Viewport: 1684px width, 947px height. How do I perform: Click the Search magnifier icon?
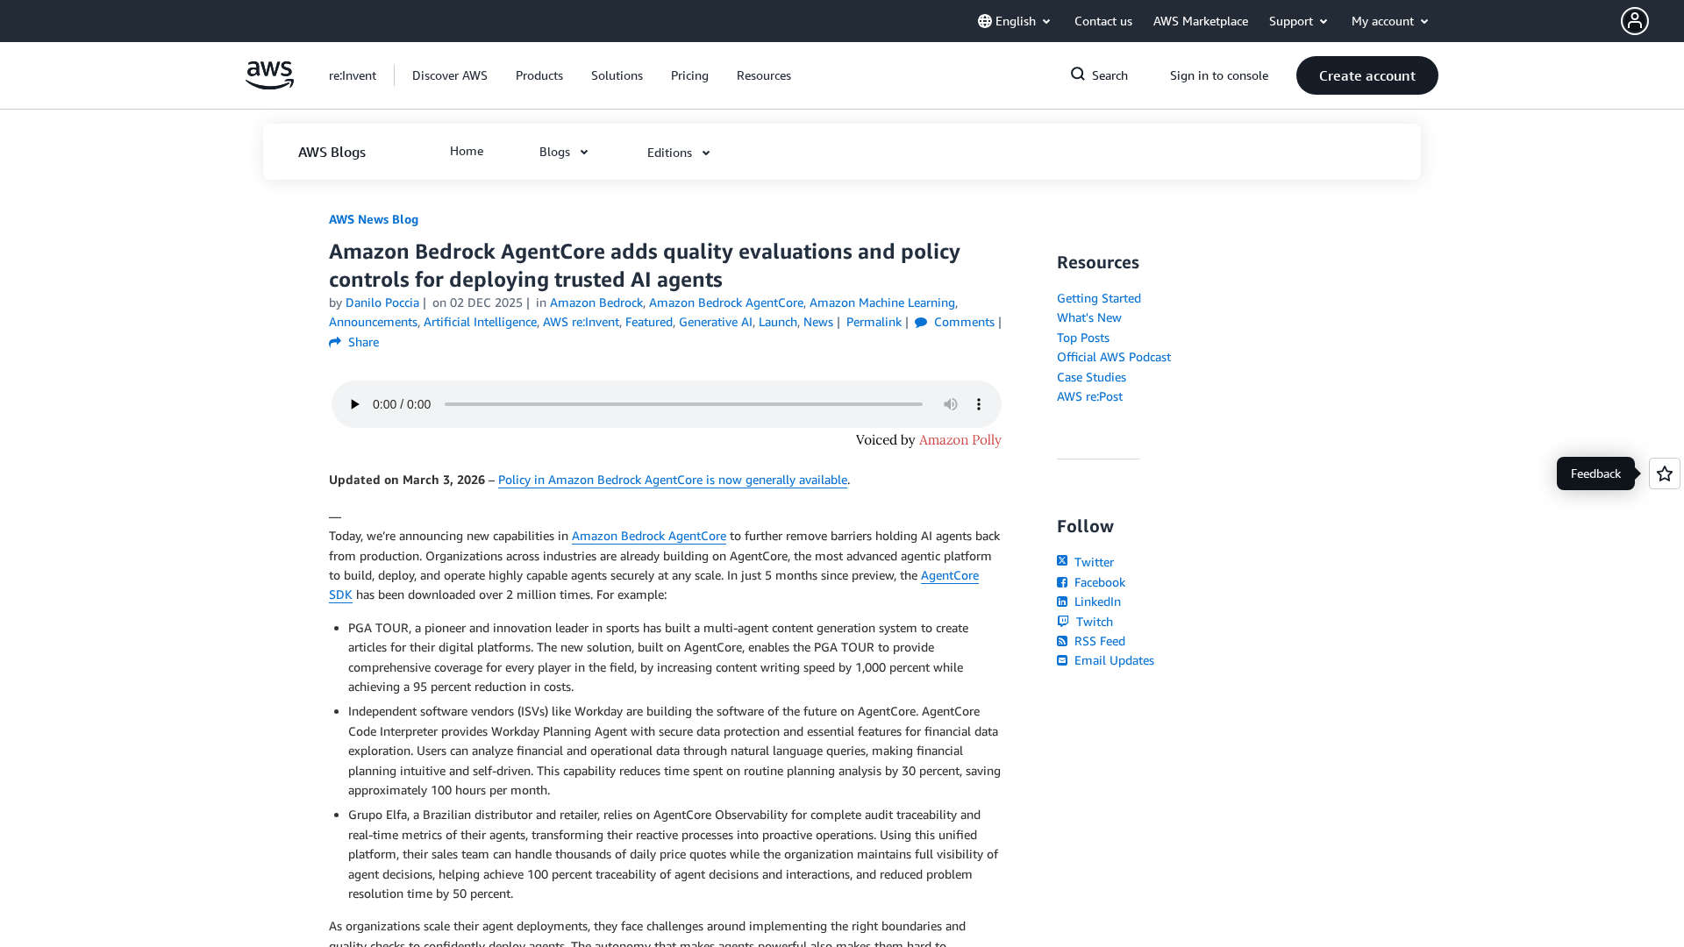(x=1078, y=75)
